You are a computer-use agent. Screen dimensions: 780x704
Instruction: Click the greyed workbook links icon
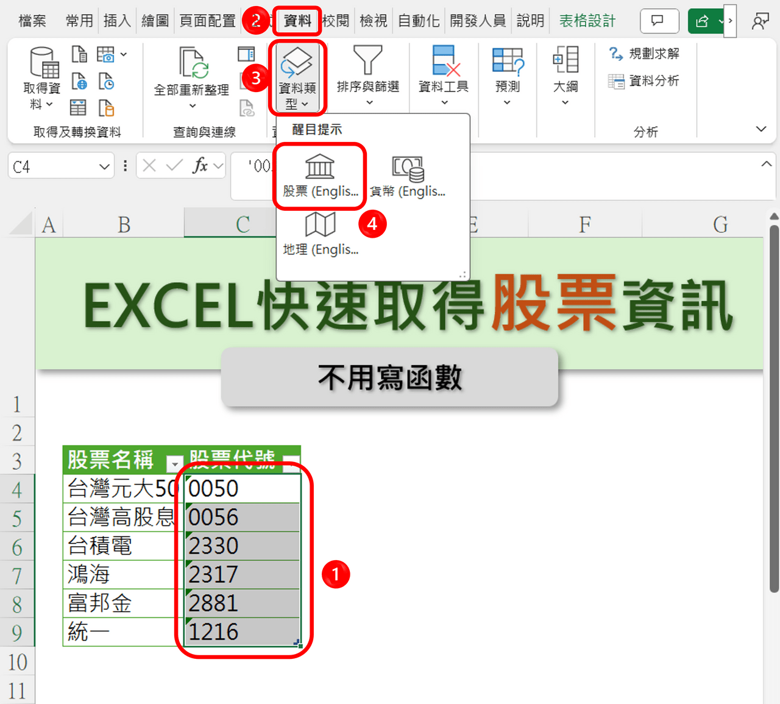(247, 108)
